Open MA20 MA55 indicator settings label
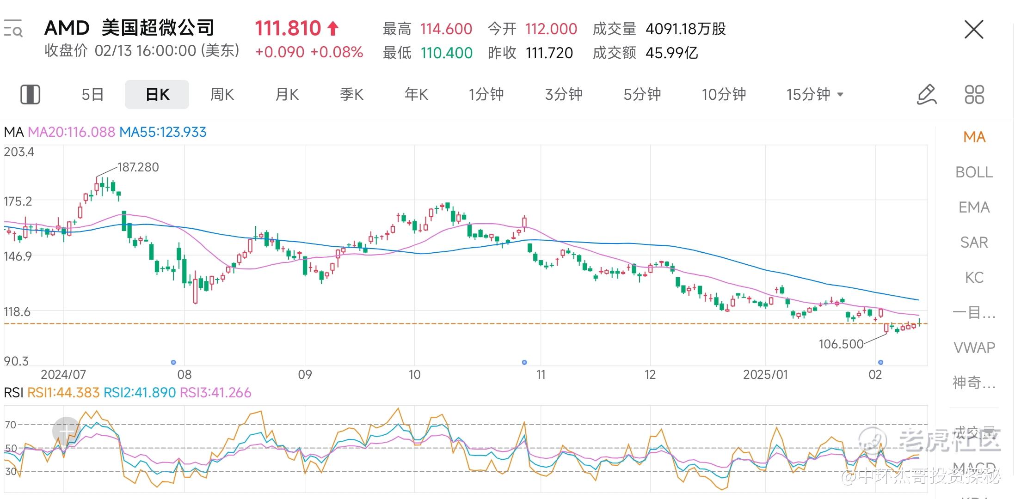 (x=105, y=132)
